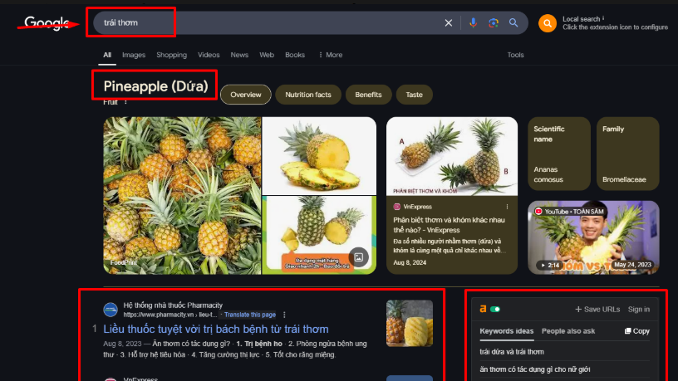Click the magnifier search icon
678x381 pixels.
click(x=513, y=23)
